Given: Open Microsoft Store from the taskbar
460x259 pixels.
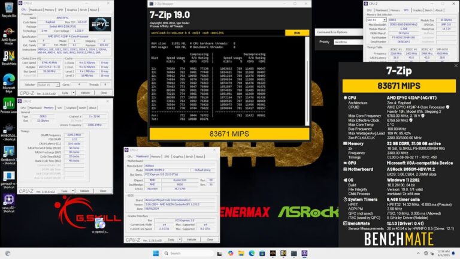Looking at the screenshot, I should [262, 253].
